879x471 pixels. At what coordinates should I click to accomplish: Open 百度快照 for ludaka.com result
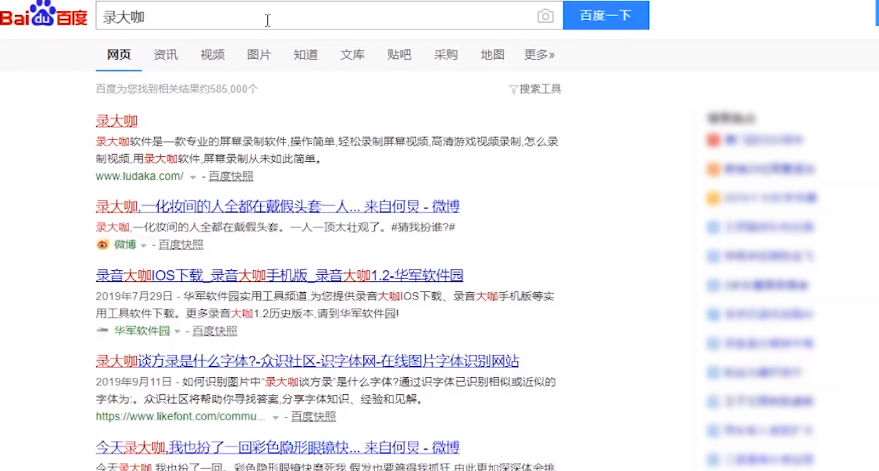click(231, 176)
